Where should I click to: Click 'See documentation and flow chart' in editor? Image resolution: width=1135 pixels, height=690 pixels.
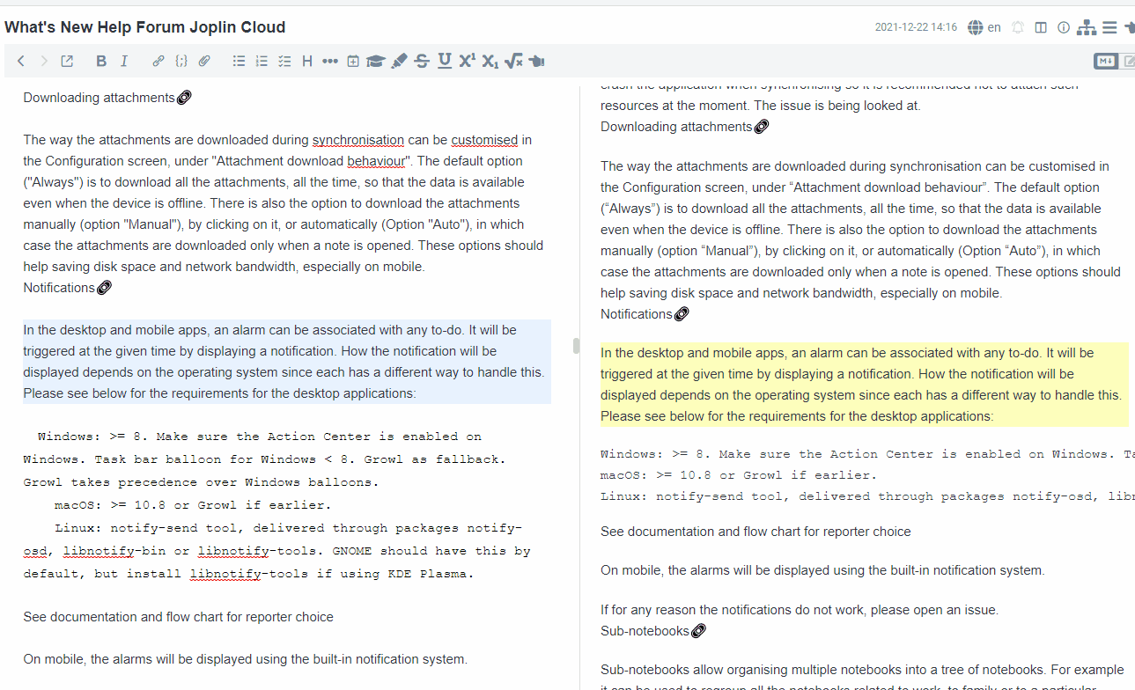[x=178, y=617]
